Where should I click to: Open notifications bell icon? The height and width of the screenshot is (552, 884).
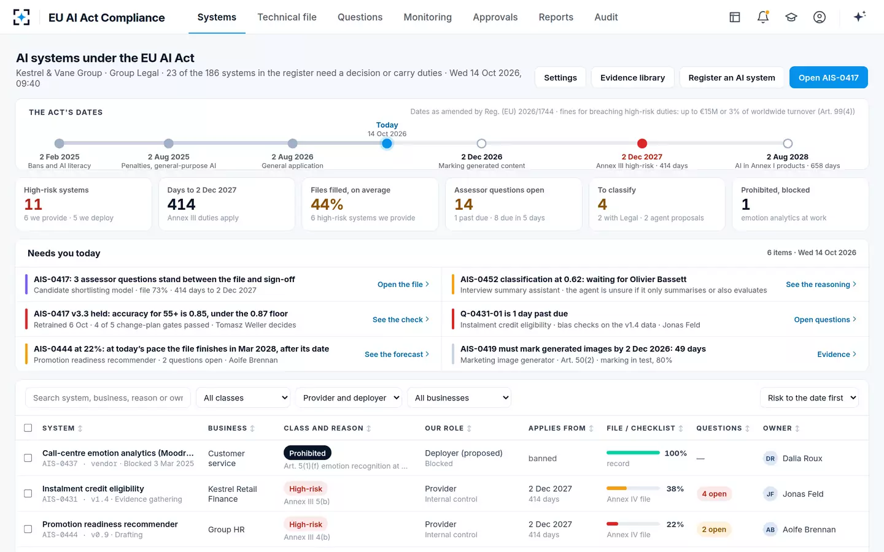click(x=763, y=17)
